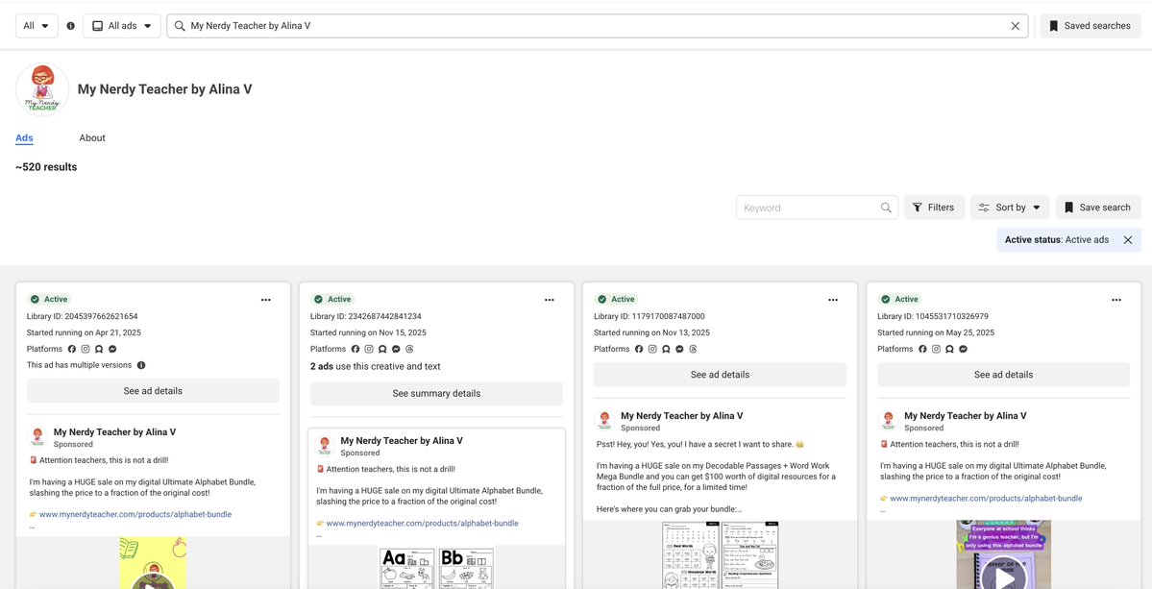Click the search field with My Nerdy Teacher
This screenshot has width=1152, height=589.
[x=597, y=26]
